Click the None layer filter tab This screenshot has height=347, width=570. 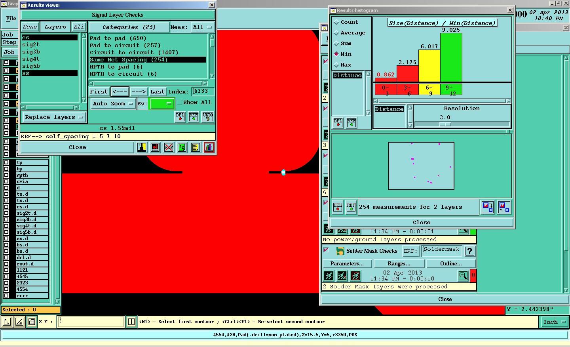coord(30,27)
